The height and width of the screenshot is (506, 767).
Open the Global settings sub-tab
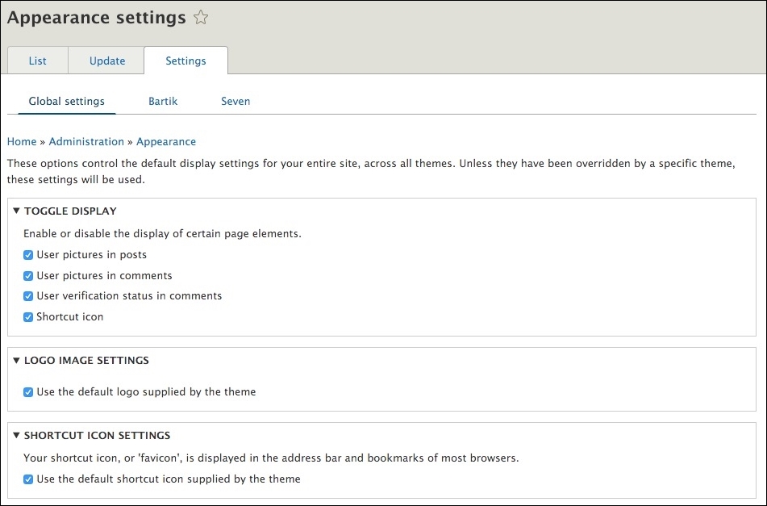[66, 102]
